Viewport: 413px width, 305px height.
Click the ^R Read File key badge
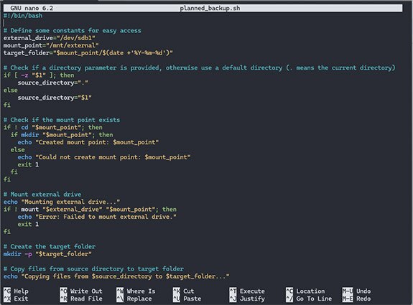click(63, 299)
